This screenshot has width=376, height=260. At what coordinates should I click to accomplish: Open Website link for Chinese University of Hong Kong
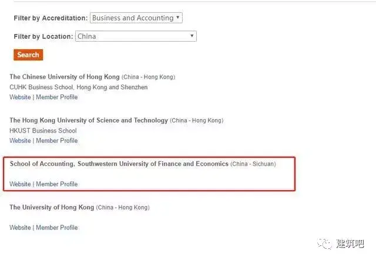pos(20,97)
